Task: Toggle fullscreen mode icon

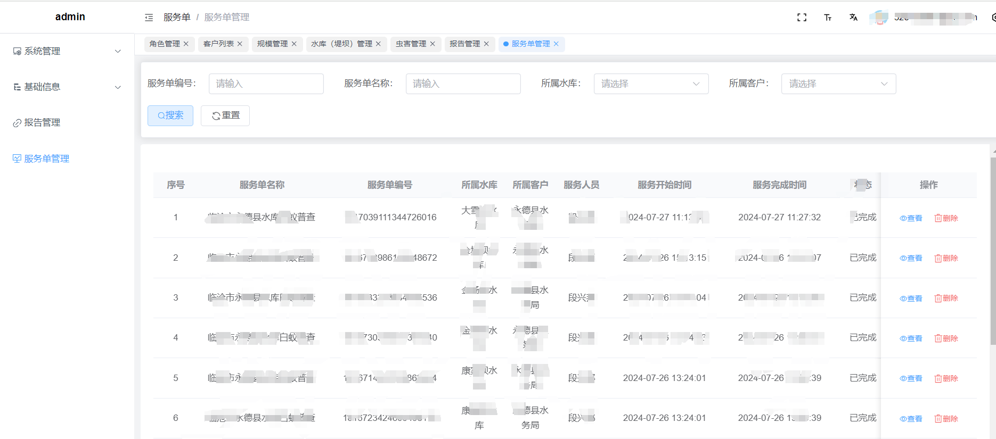Action: (x=802, y=18)
